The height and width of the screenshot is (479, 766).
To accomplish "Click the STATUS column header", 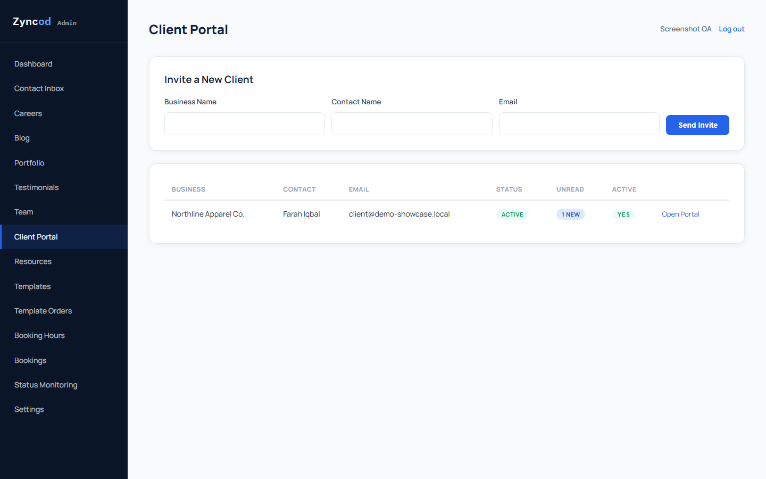I will coord(509,189).
